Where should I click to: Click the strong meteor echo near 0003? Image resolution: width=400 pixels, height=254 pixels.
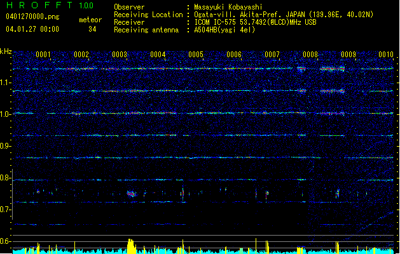tap(132, 194)
